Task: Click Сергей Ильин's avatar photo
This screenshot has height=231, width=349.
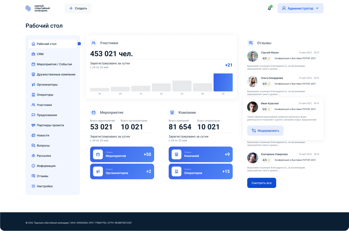Action: [252, 56]
